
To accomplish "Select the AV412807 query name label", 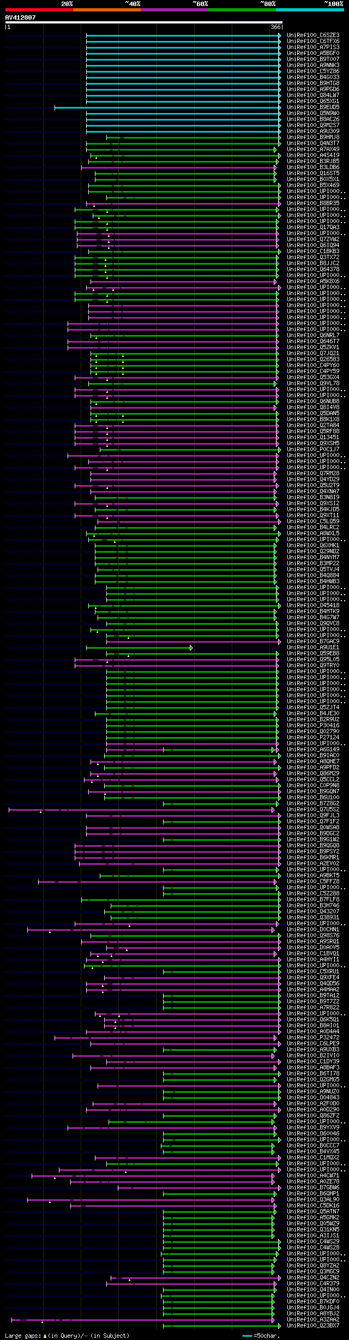I will [x=21, y=17].
